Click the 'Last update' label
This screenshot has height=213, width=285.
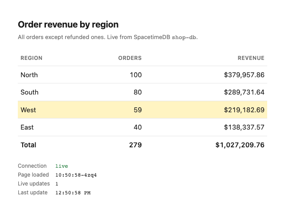tap(33, 193)
